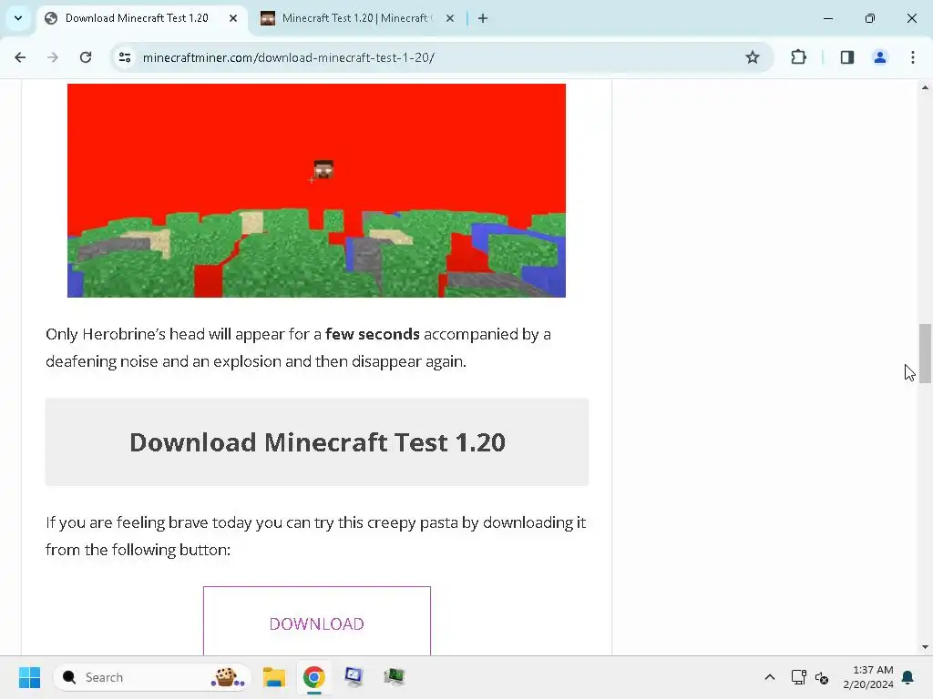This screenshot has height=699, width=933.
Task: Open the Extensions puzzle icon
Action: tap(798, 57)
